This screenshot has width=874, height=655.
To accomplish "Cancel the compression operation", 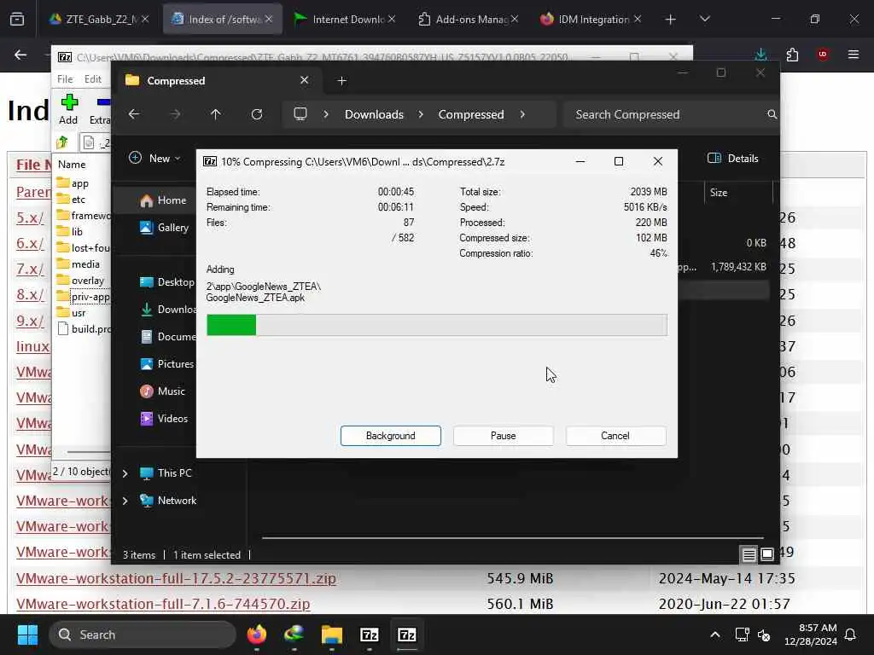I will (615, 436).
